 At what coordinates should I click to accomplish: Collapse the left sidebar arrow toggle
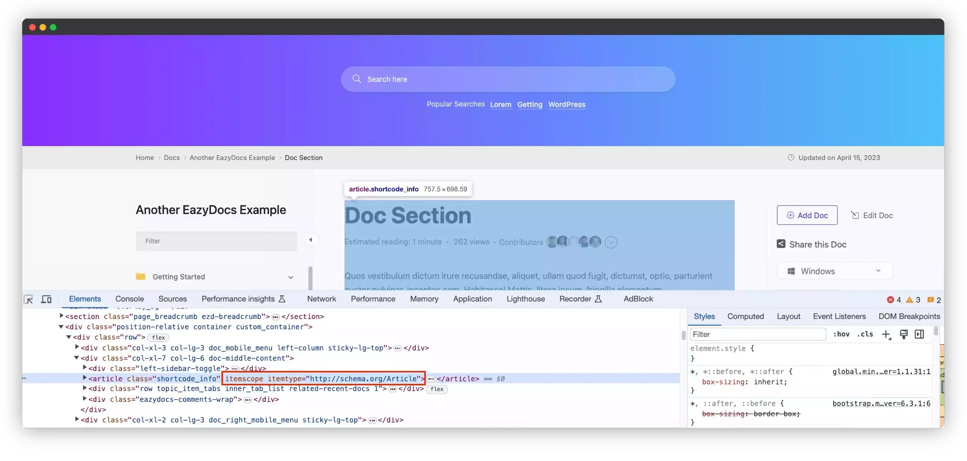coord(310,239)
